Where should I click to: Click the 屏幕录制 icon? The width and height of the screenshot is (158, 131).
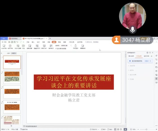(83, 46)
